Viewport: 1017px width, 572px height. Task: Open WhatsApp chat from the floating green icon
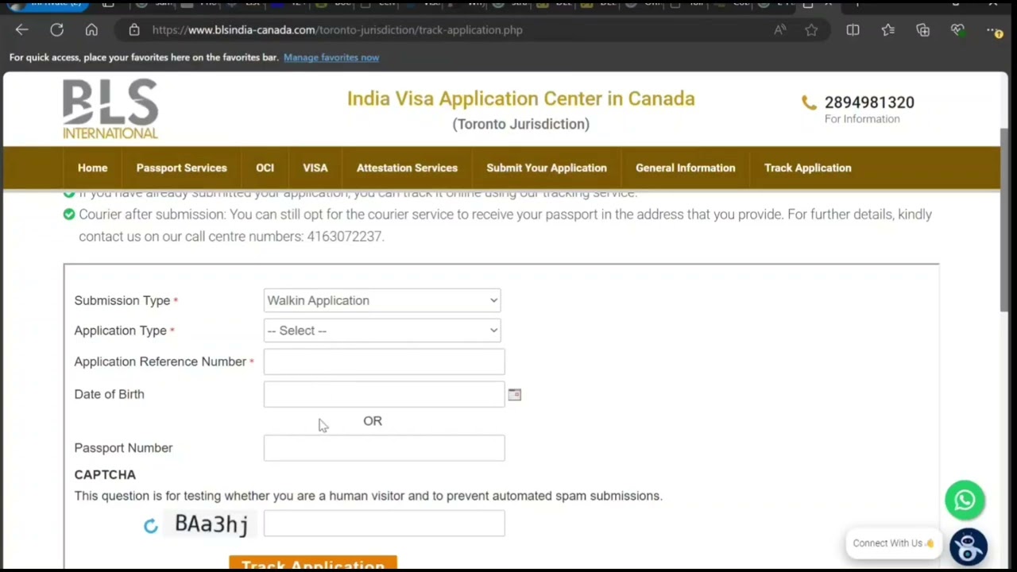pos(965,499)
